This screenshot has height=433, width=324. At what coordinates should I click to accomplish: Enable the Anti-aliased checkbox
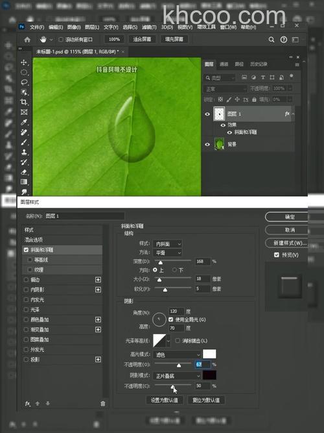[x=178, y=340]
